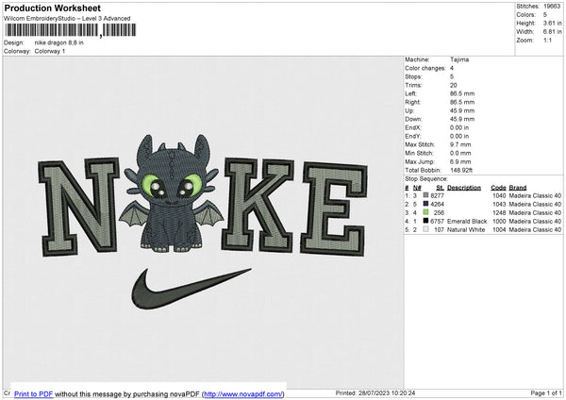Image resolution: width=566 pixels, height=400 pixels.
Task: Click the Down value 45.9 mm
Action: pyautogui.click(x=462, y=119)
